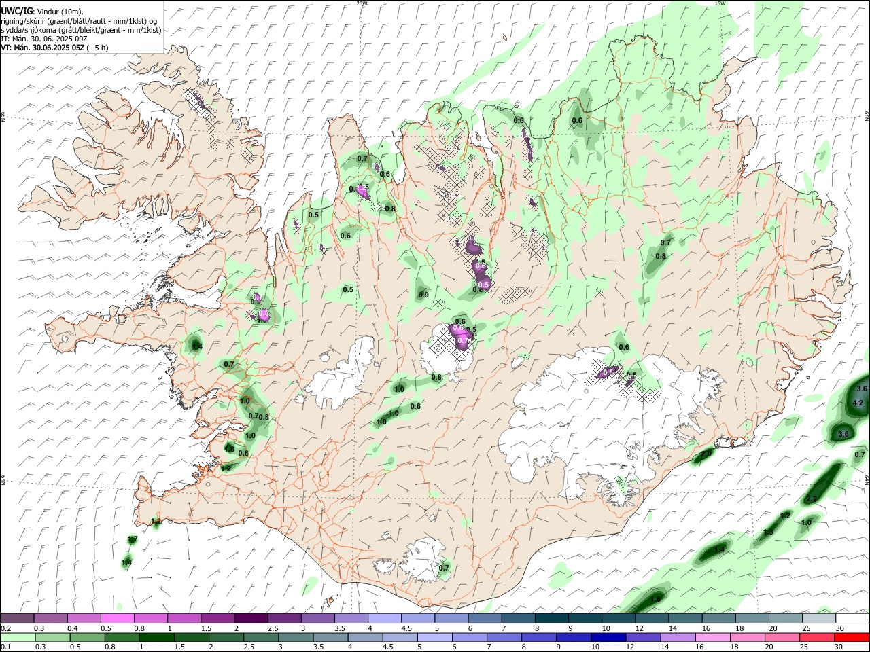
Task: Select the deep blue 10 swatch, lower legend
Action: pos(607,637)
